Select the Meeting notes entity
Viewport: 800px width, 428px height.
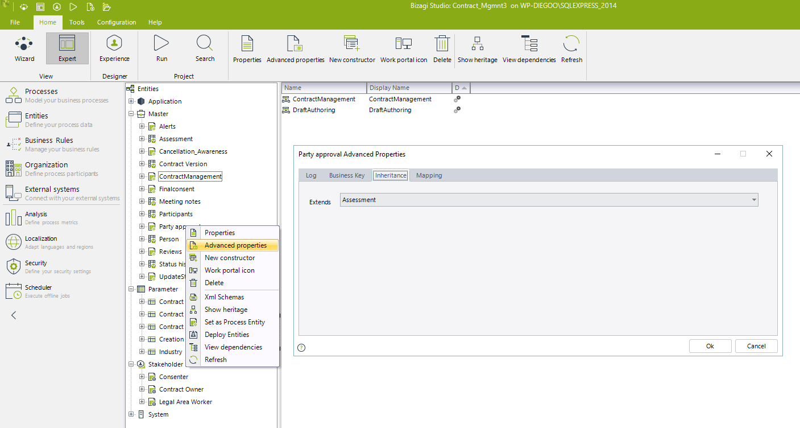coord(180,201)
